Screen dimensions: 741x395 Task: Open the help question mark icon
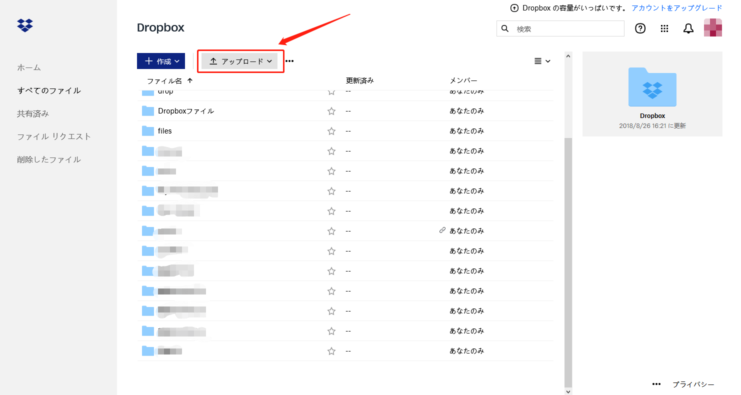tap(640, 28)
